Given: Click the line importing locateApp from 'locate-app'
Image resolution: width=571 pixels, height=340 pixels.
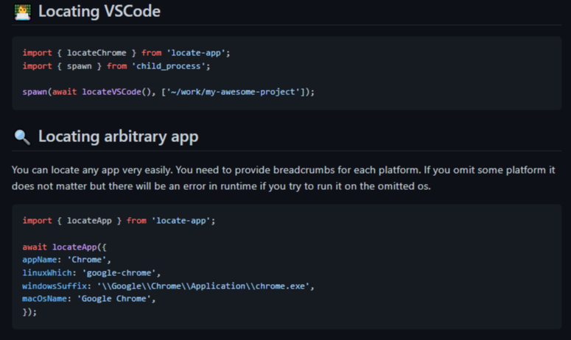Looking at the screenshot, I should (119, 221).
